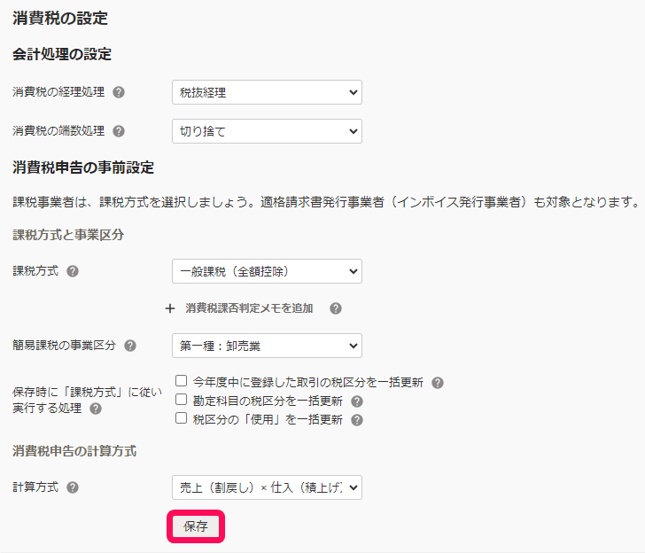645x553 pixels.
Task: Click the 保存 button
Action: [x=196, y=526]
